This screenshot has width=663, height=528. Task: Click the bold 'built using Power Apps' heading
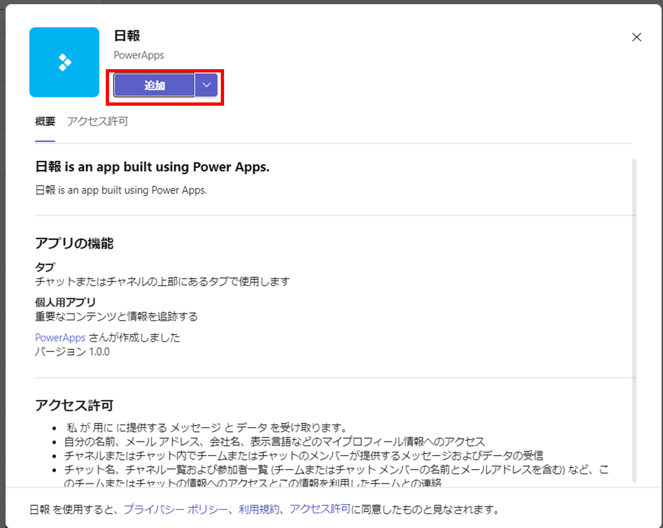tap(152, 167)
